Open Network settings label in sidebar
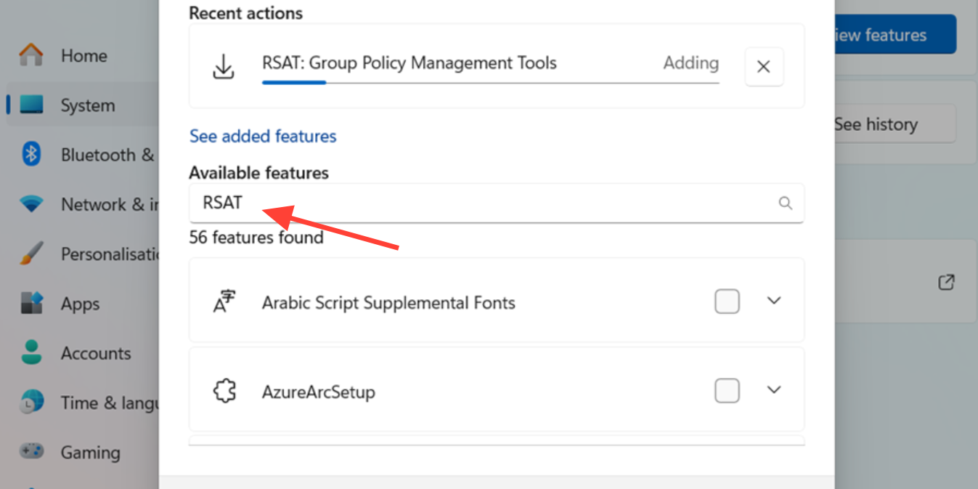Screen dimensions: 978x489 [110, 204]
